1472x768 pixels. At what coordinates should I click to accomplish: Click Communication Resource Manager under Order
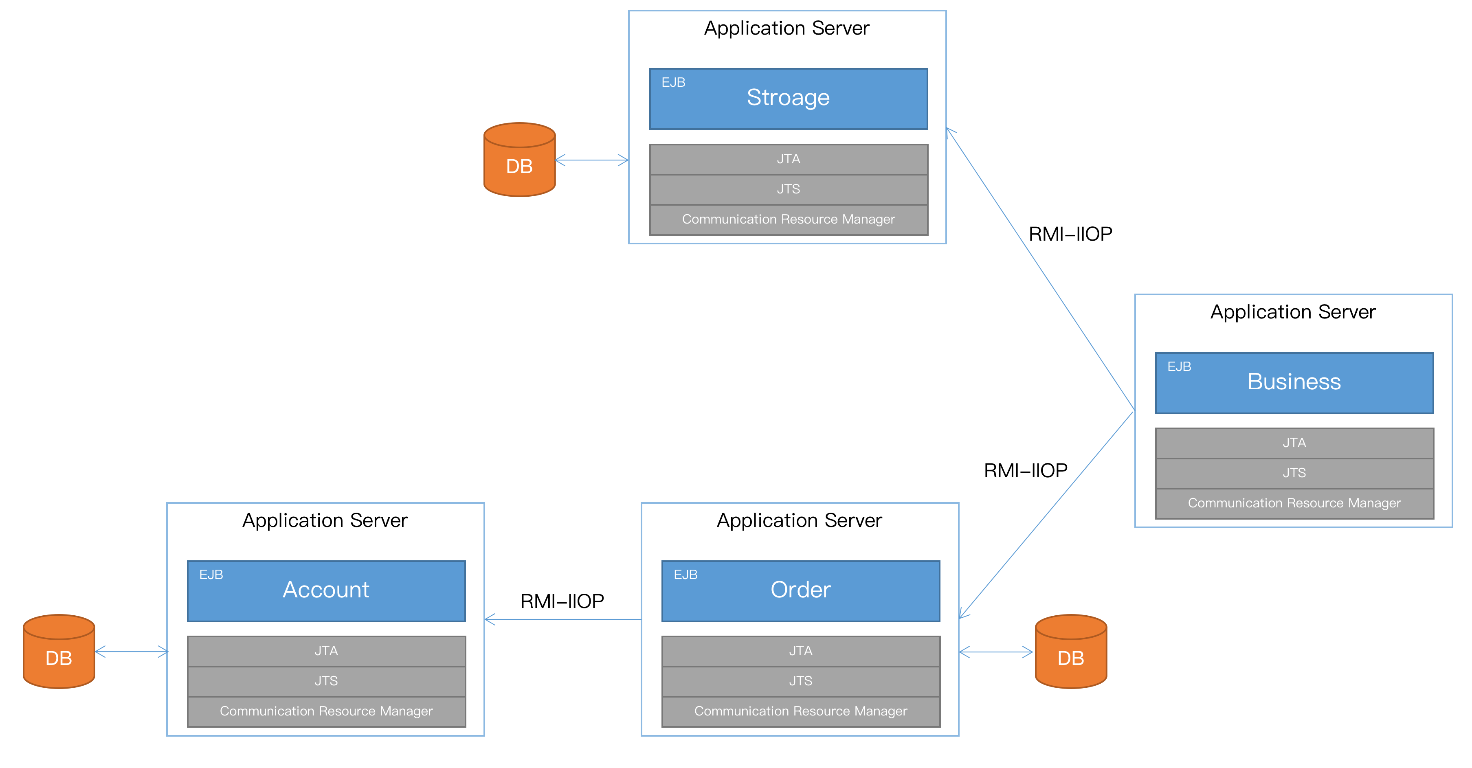coord(801,711)
